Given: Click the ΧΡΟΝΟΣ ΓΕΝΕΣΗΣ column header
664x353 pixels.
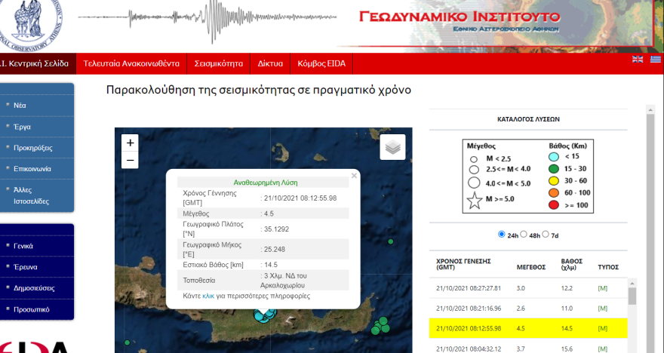Looking at the screenshot, I should (x=463, y=264).
